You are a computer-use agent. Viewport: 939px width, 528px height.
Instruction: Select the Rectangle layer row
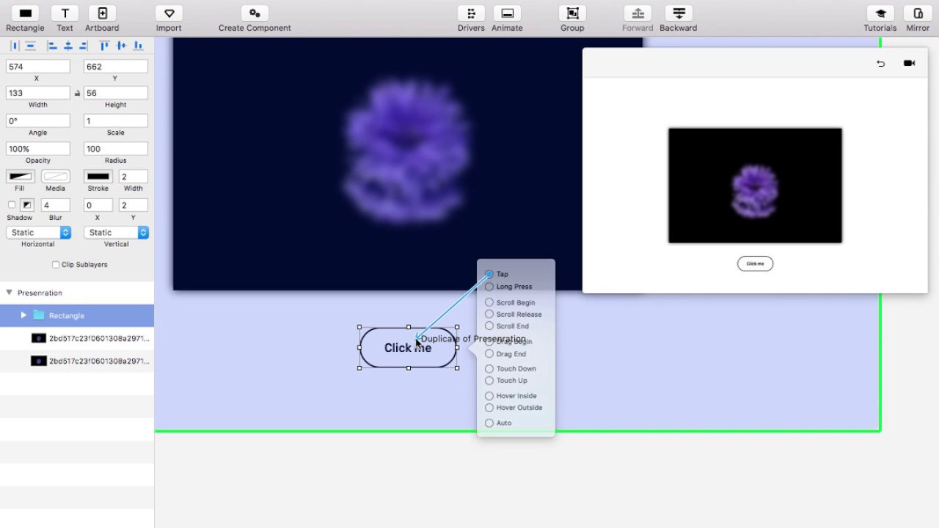pyautogui.click(x=77, y=315)
